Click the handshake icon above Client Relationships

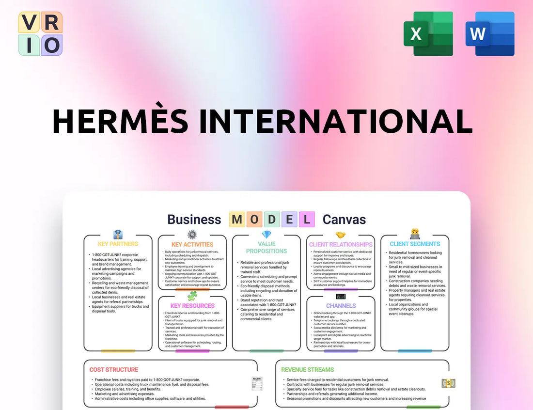click(x=341, y=235)
